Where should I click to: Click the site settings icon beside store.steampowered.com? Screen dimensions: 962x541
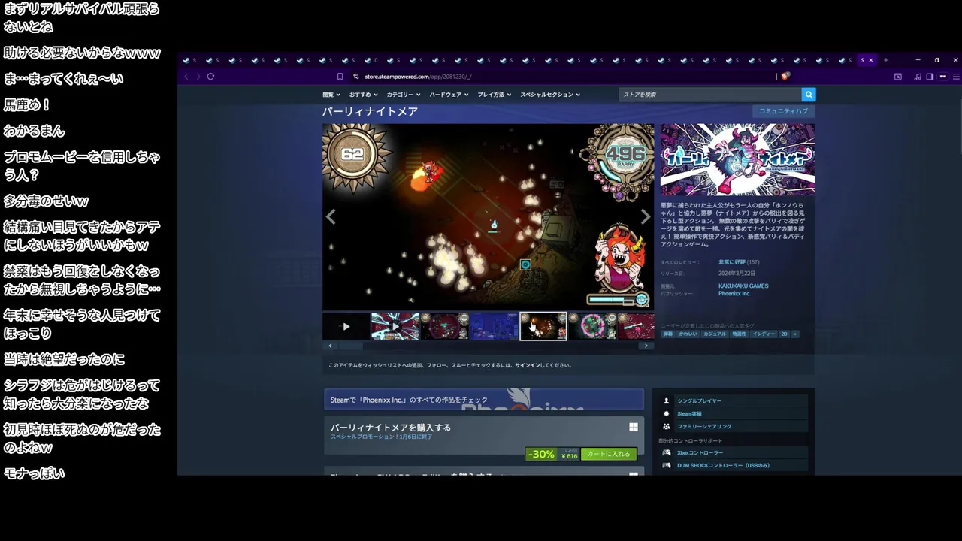tap(355, 76)
